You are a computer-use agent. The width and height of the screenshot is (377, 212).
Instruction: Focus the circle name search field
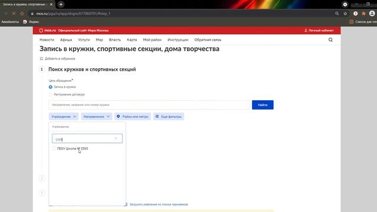point(149,105)
